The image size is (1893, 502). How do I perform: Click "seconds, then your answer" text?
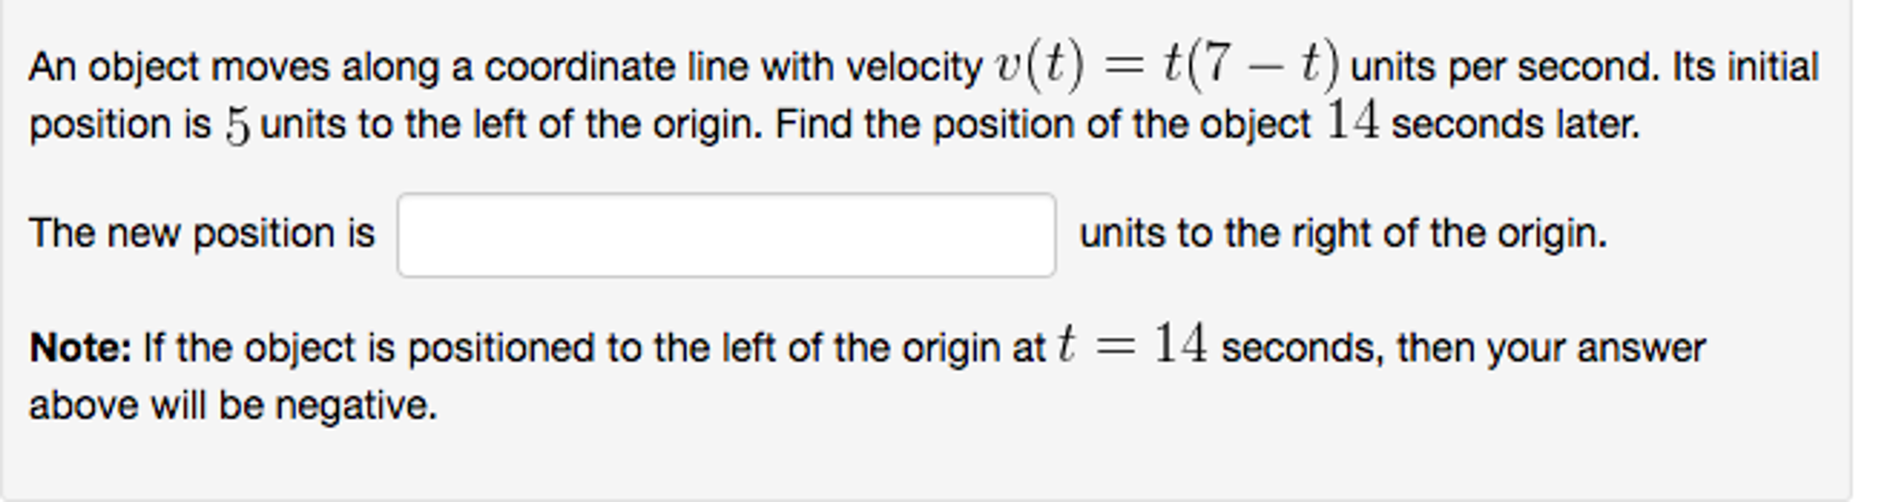[1463, 349]
